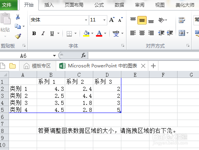Click the open folder icon
Screen dimensions: 199x150
(x=12, y=66)
